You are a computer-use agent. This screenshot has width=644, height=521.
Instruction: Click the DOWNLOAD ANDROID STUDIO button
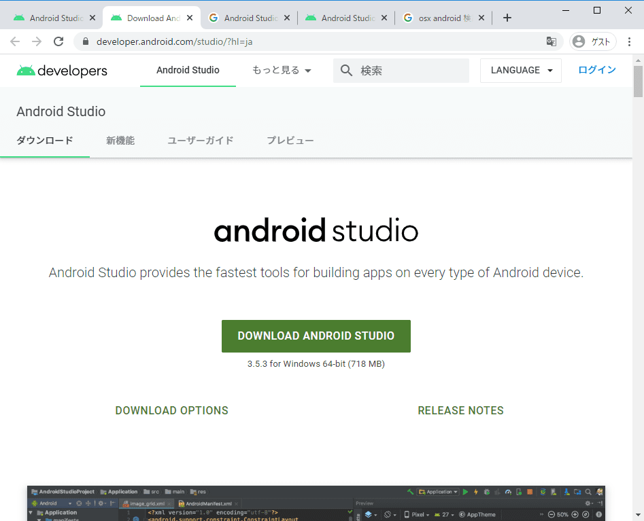tap(316, 336)
